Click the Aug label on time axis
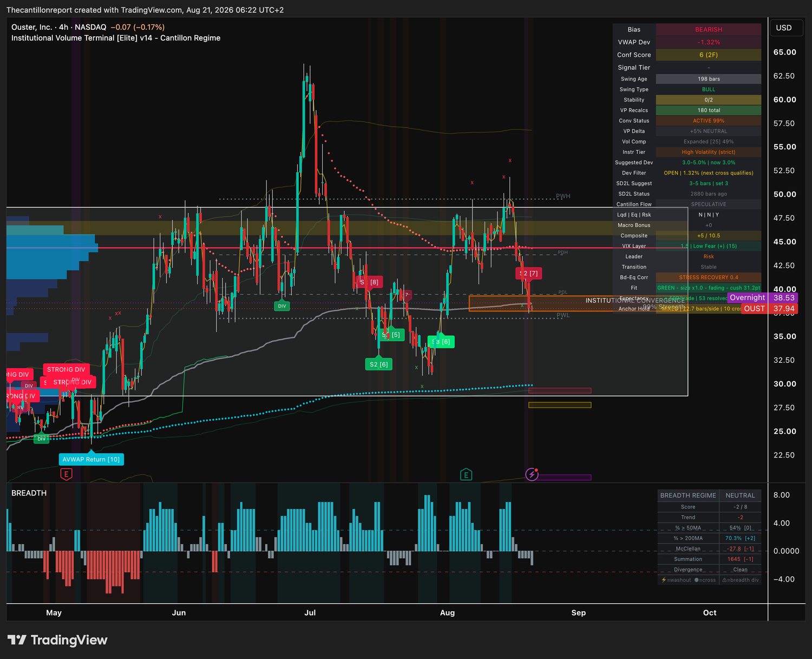The width and height of the screenshot is (812, 659). (447, 613)
